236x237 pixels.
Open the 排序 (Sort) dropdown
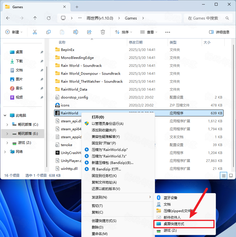click(x=124, y=32)
